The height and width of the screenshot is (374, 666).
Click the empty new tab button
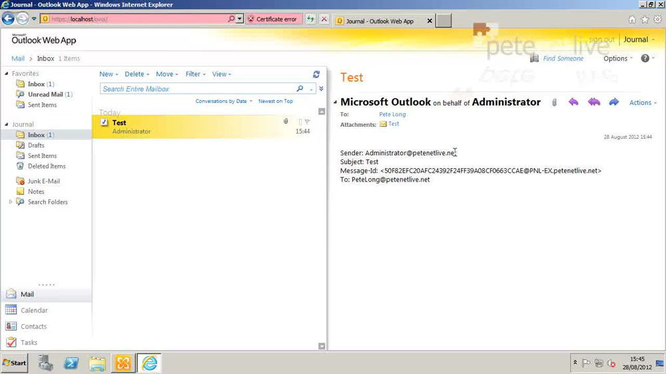pyautogui.click(x=444, y=21)
